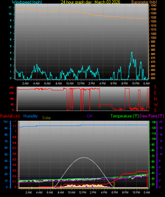Click the 270 value on the wind direction axis
The width and height of the screenshot is (165, 197).
(12, 93)
